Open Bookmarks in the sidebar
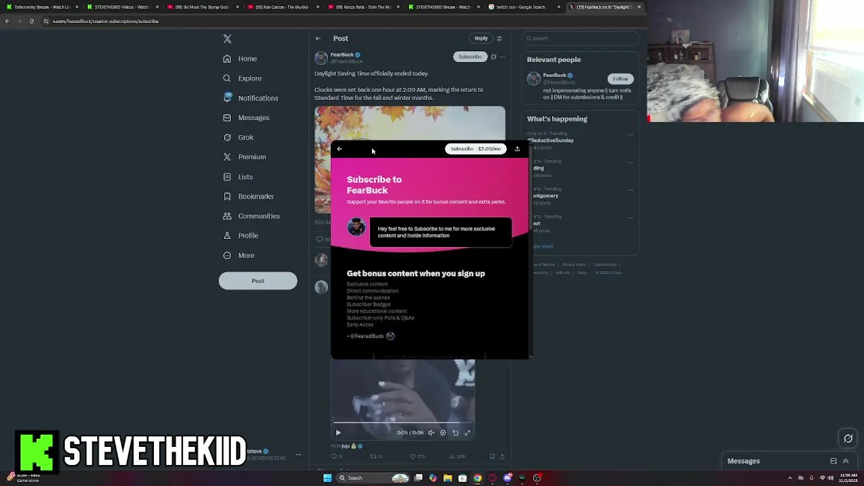The image size is (864, 486). (x=248, y=196)
